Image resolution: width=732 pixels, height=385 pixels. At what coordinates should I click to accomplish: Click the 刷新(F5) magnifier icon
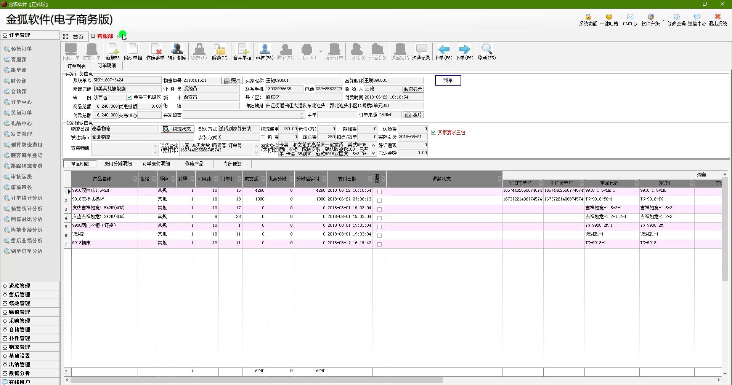(487, 49)
